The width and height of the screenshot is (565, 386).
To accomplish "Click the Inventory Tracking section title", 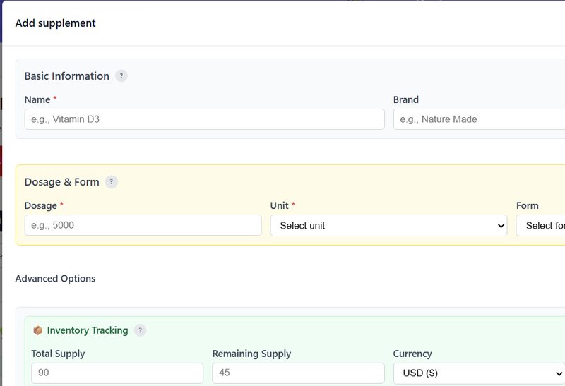I will 88,330.
